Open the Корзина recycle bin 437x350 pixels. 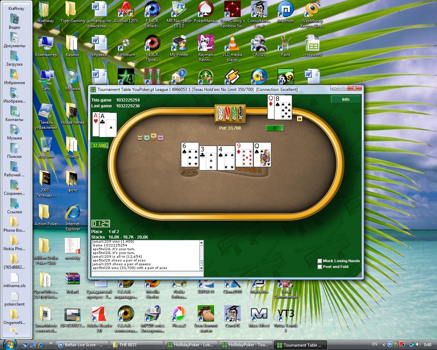46,148
